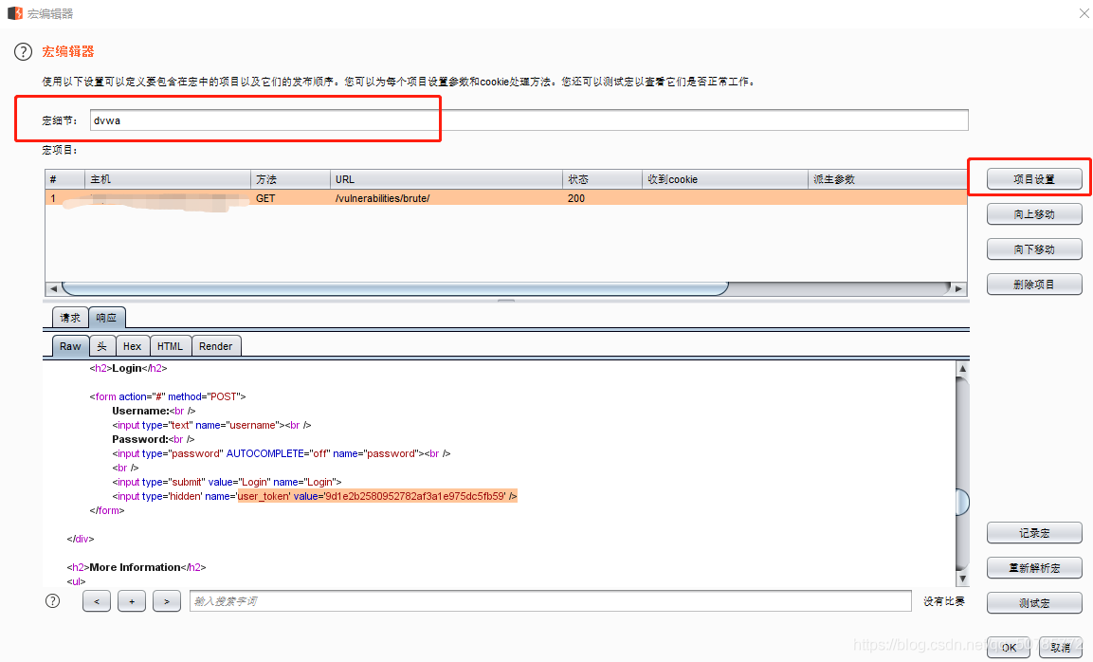
Task: Click the next match arrow in search controls
Action: tap(167, 600)
